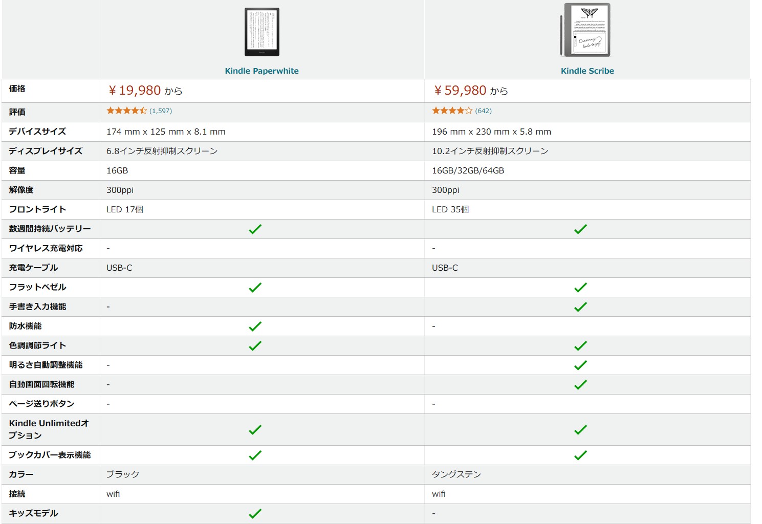Click Scribe checkmark for Kindle Unlimitedオプション
This screenshot has height=524, width=762.
[580, 429]
